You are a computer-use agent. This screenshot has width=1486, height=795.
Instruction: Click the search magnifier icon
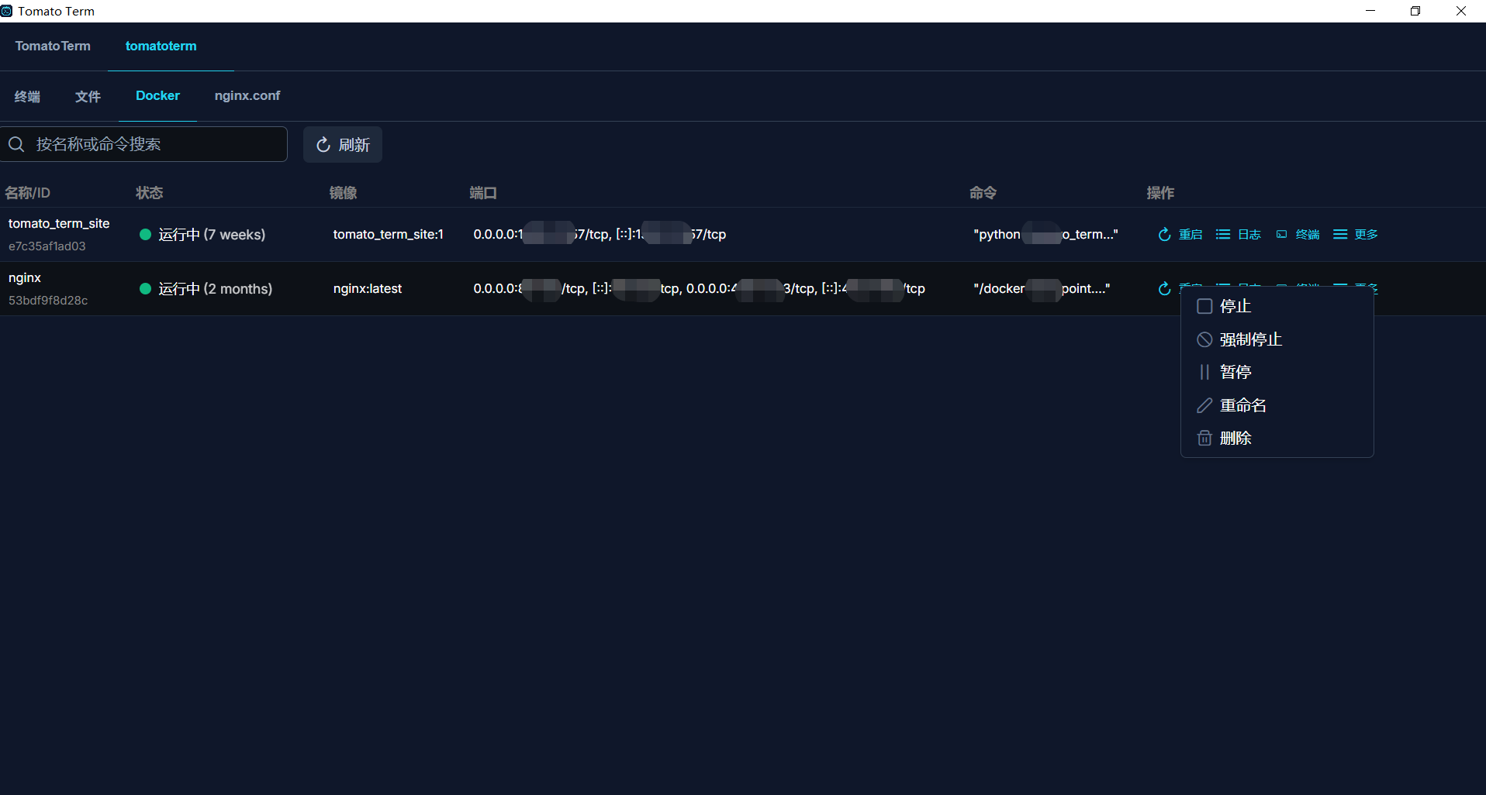pos(16,145)
